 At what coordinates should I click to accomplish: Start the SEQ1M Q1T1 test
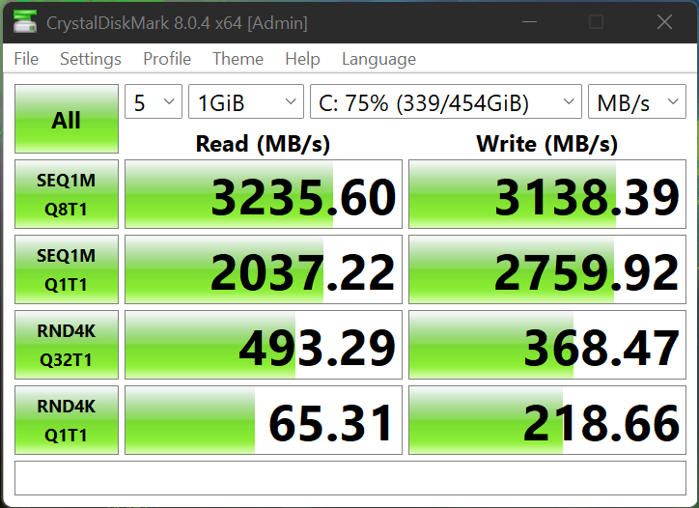(67, 269)
